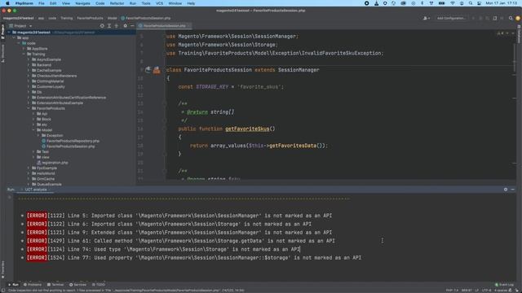Click the yellow IDE update indicator icon
The height and width of the screenshot is (293, 522).
click(518, 18)
